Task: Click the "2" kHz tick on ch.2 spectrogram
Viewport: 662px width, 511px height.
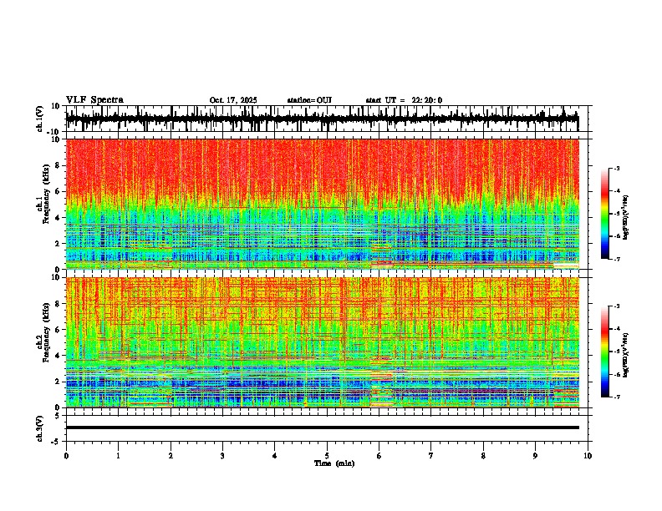Action: (59, 382)
